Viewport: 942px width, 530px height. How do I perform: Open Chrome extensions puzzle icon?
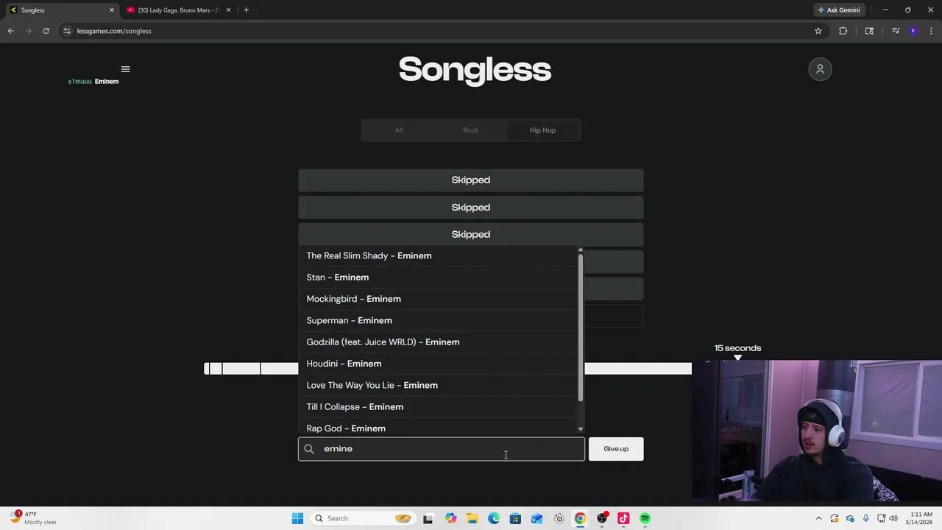click(843, 31)
